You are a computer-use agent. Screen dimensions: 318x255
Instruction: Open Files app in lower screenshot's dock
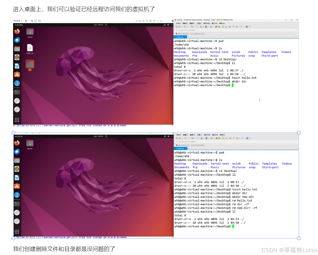pos(17,161)
